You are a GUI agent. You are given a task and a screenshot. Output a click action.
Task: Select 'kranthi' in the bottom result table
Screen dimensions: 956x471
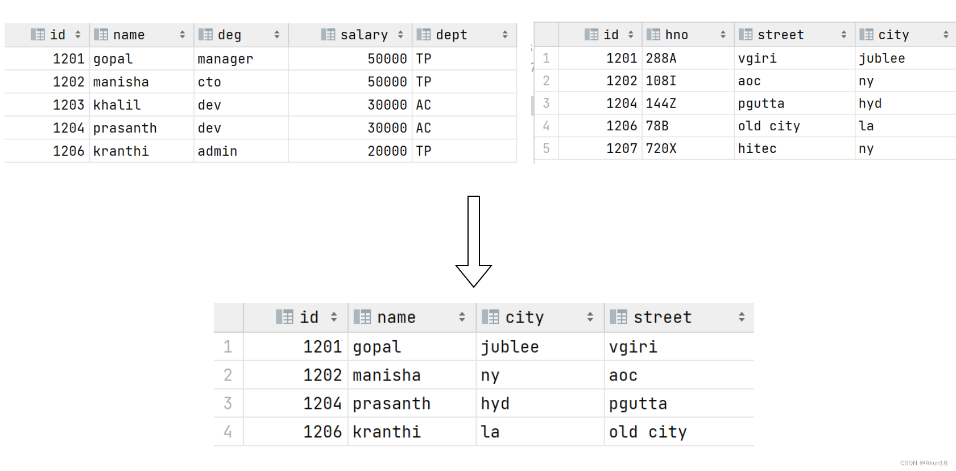(x=412, y=432)
